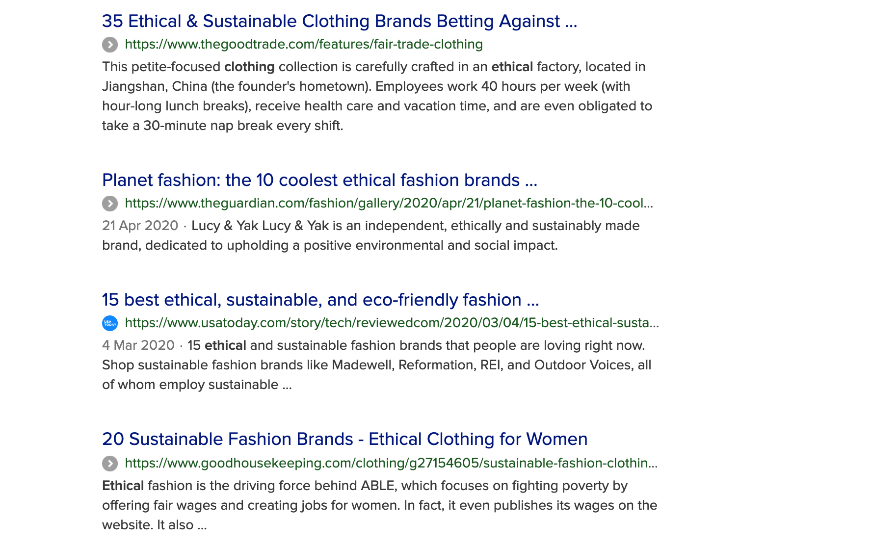Click the snippet mentioning Madewell, Reformation, REI
This screenshot has width=872, height=545.
pos(377,365)
